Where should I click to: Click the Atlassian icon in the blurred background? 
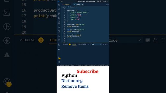[7, 55]
